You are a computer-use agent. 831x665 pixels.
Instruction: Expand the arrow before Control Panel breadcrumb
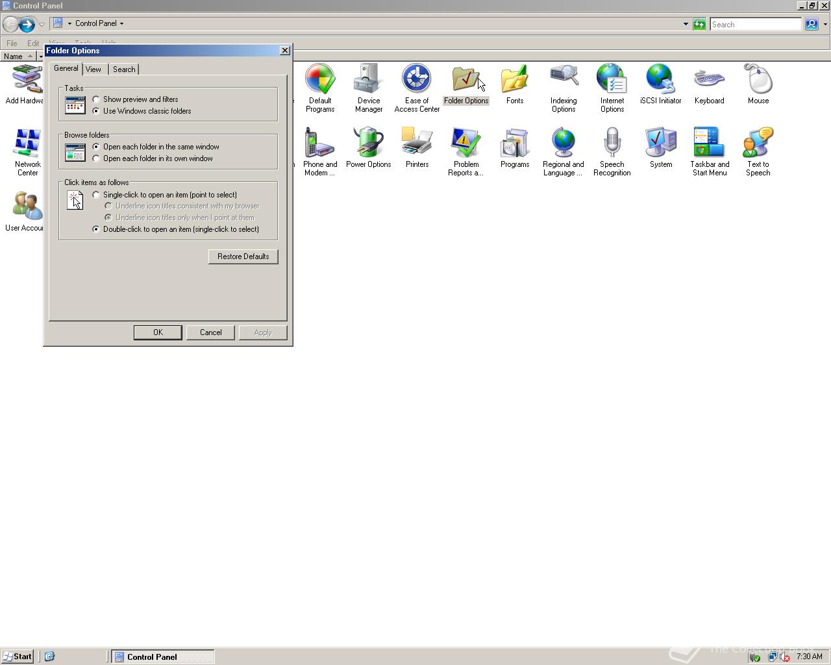(69, 23)
